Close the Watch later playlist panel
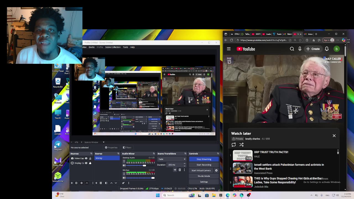 click(x=334, y=136)
